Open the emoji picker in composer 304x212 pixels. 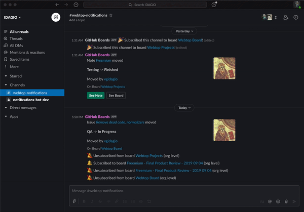click(278, 201)
